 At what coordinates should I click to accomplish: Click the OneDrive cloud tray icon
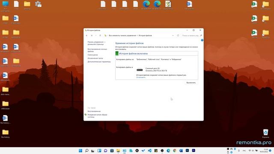[x=231, y=149]
